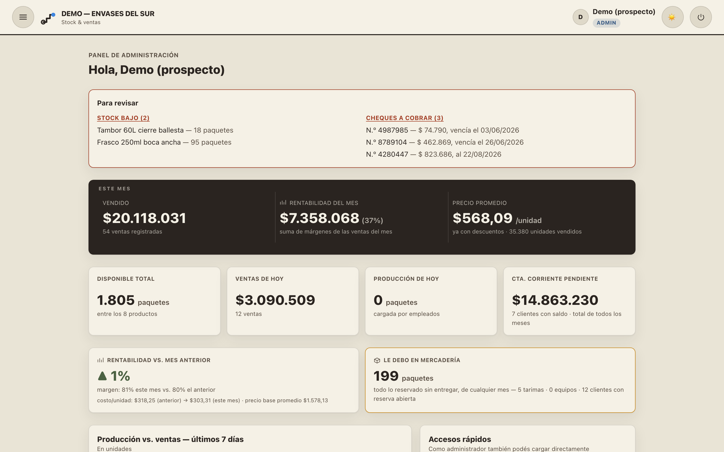Select cheque N.º 4280447 row
The image size is (724, 452).
pyautogui.click(x=433, y=154)
